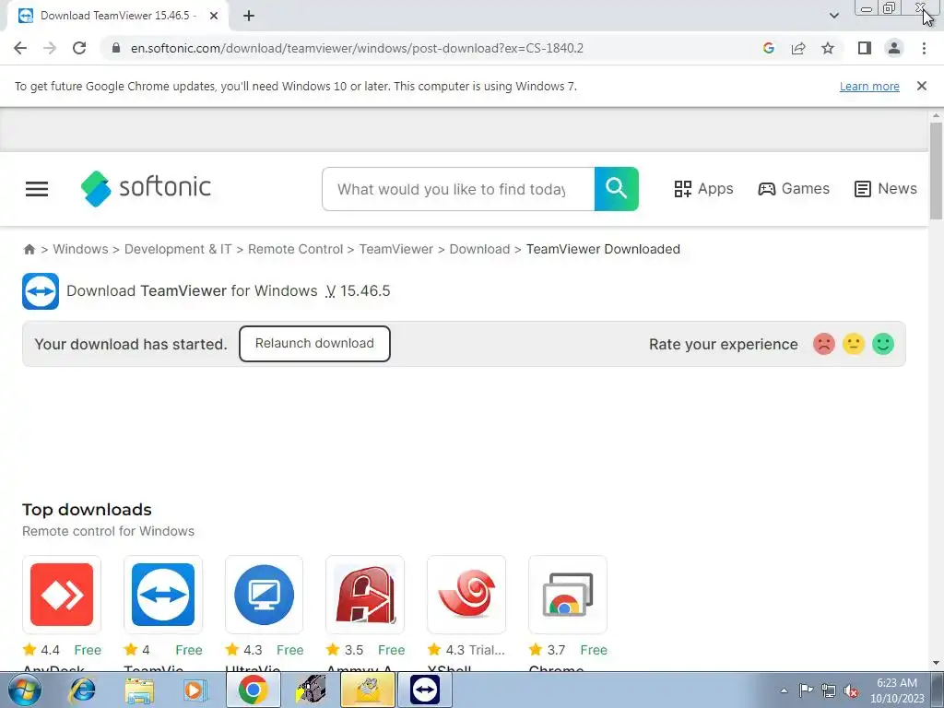Show hidden system tray icons
The height and width of the screenshot is (708, 944).
click(x=784, y=690)
